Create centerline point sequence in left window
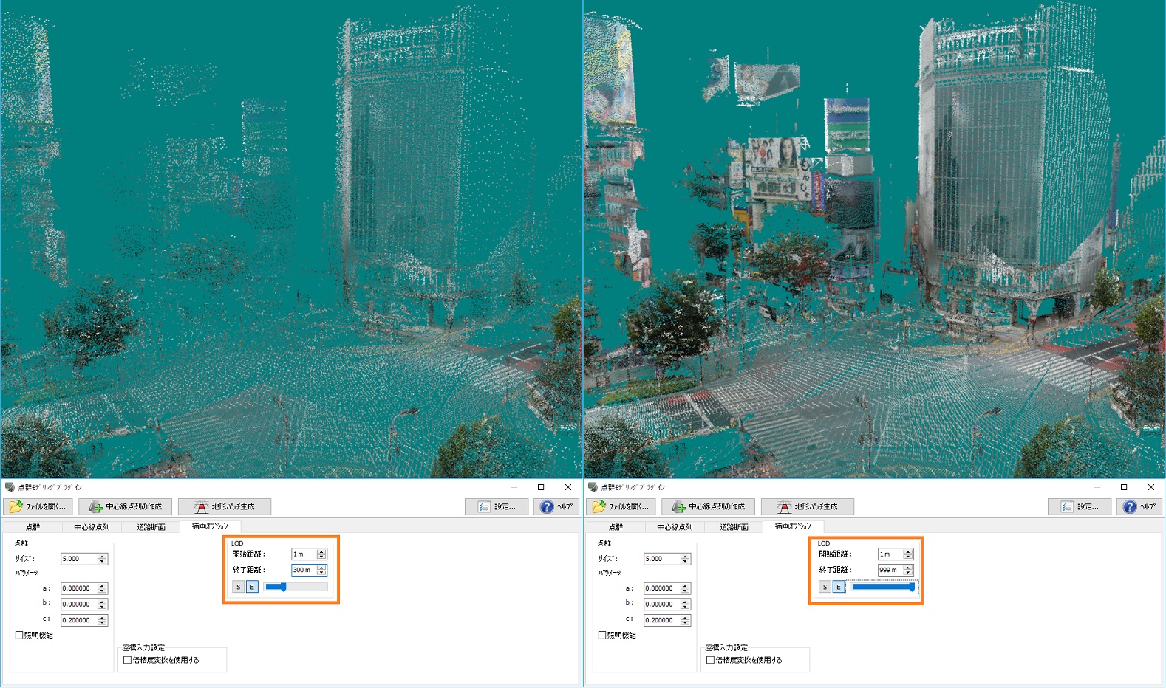This screenshot has height=688, width=1166. 126,506
